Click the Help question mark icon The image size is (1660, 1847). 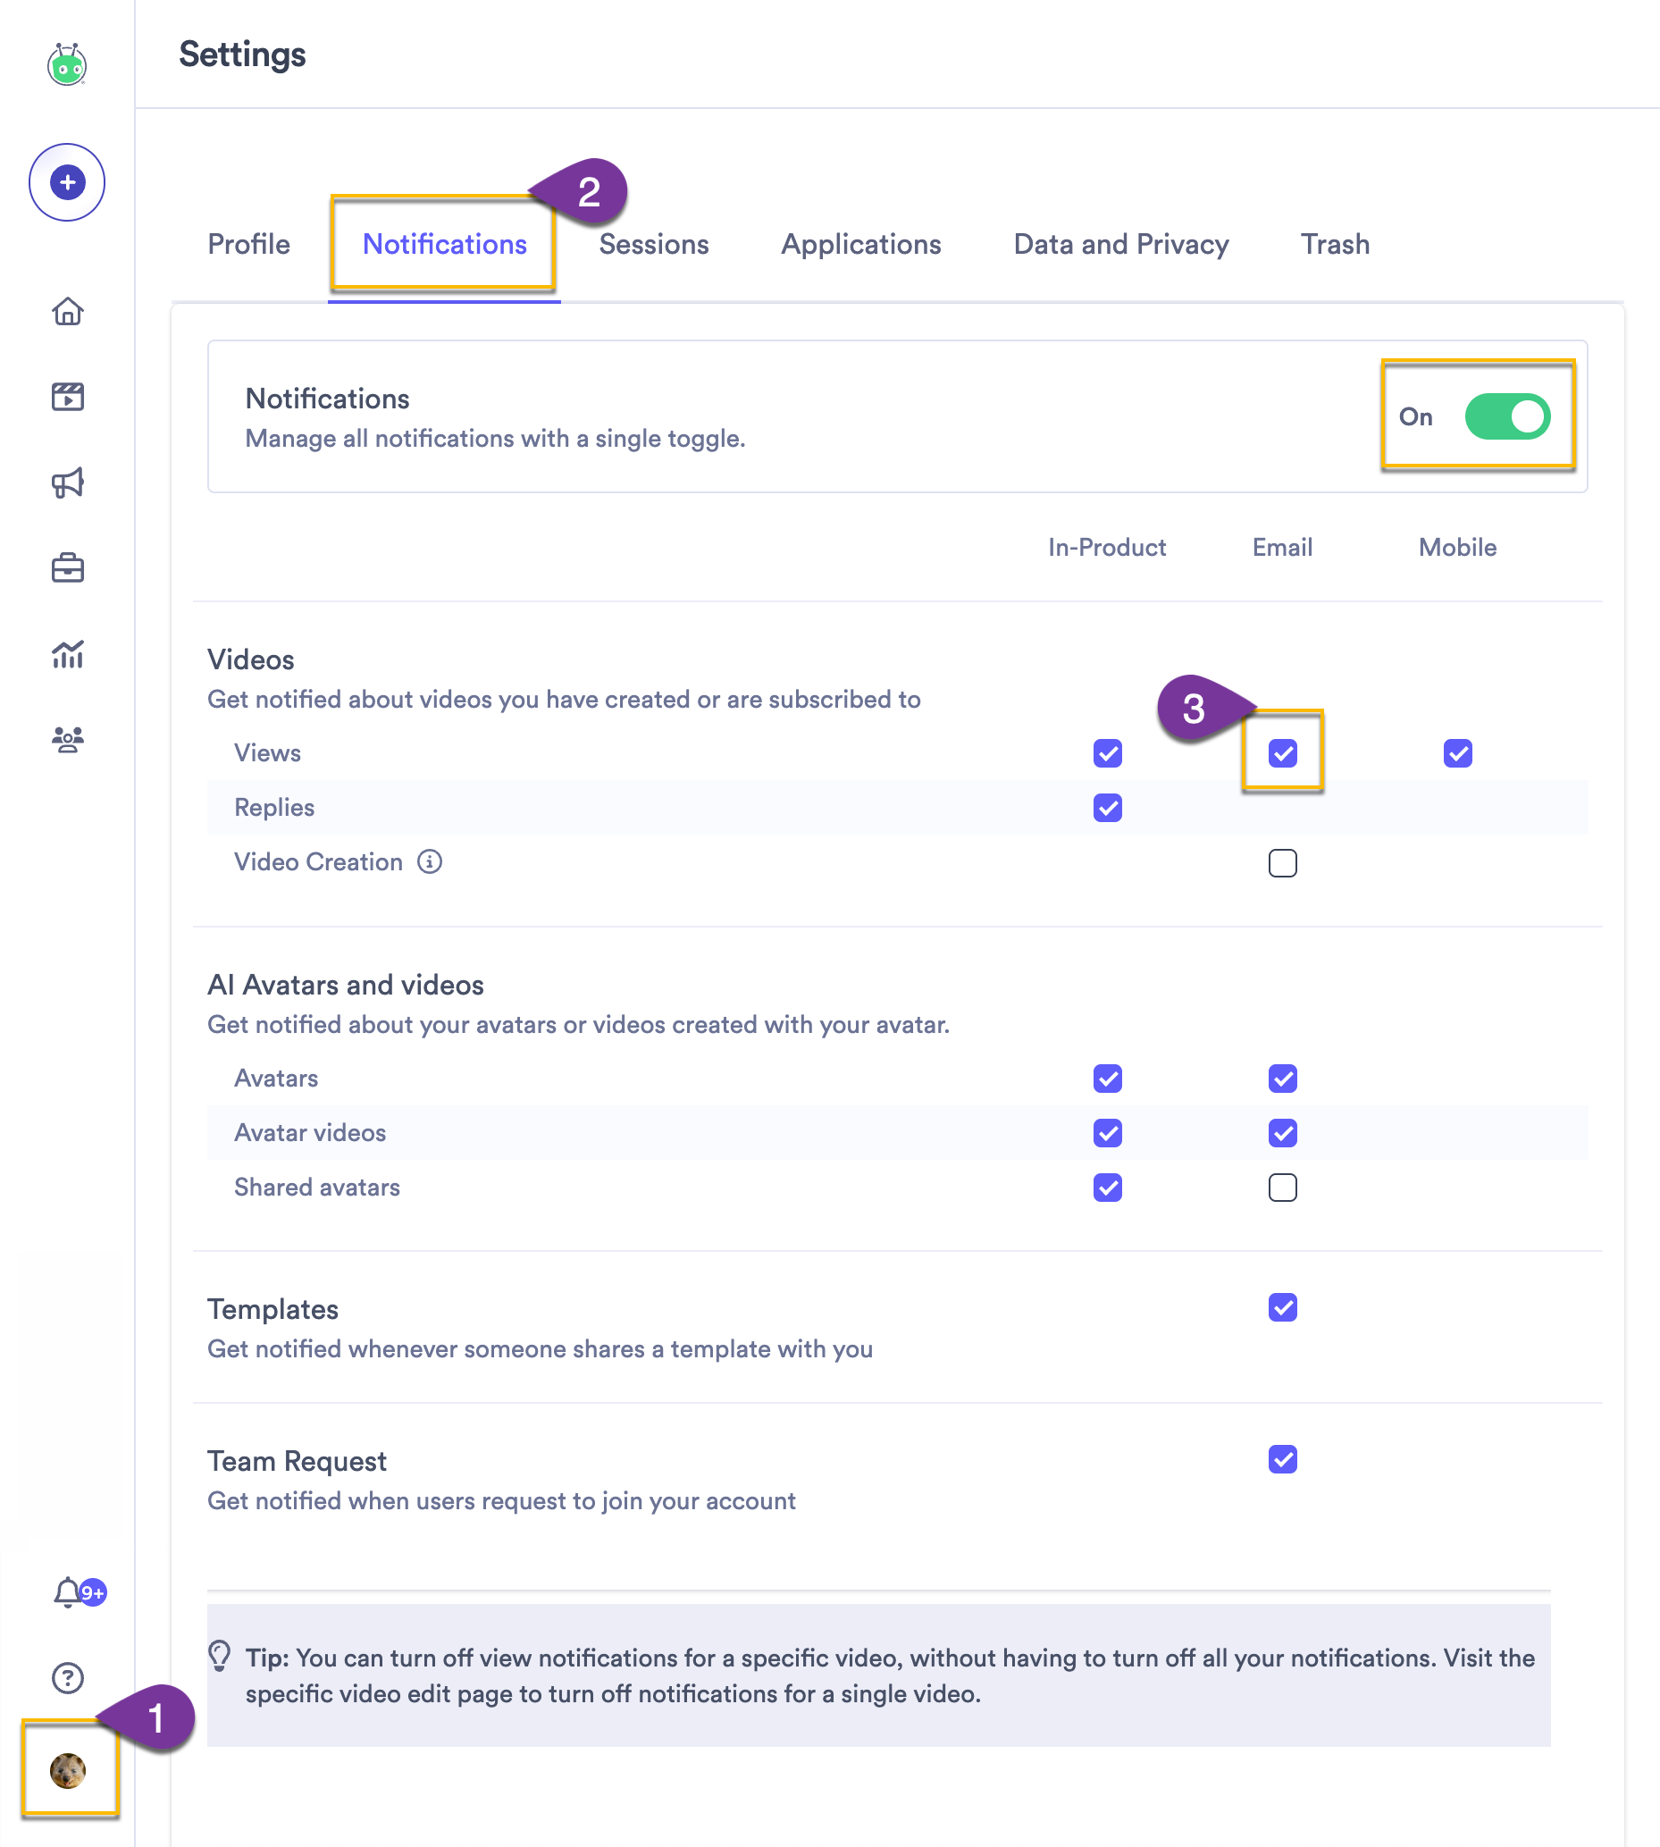[67, 1678]
